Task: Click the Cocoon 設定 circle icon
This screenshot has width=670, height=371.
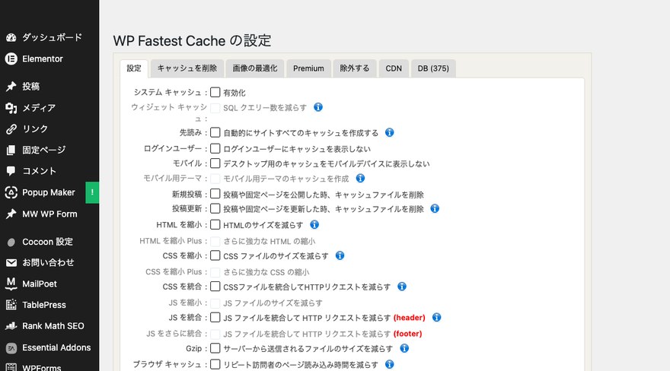Action: click(11, 242)
